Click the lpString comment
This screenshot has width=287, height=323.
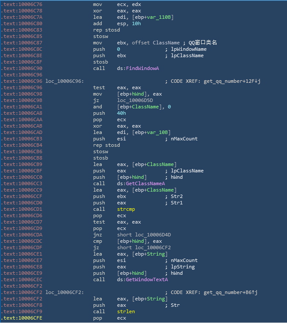(x=183, y=267)
